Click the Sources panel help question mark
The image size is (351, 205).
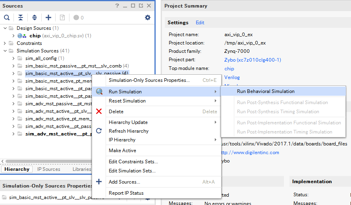[x=117, y=6]
